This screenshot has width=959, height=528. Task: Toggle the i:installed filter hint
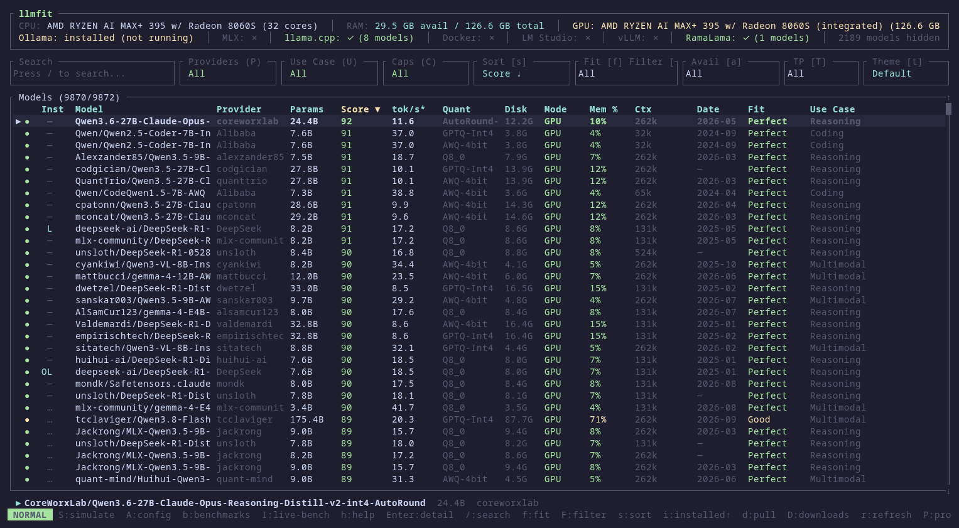697,515
